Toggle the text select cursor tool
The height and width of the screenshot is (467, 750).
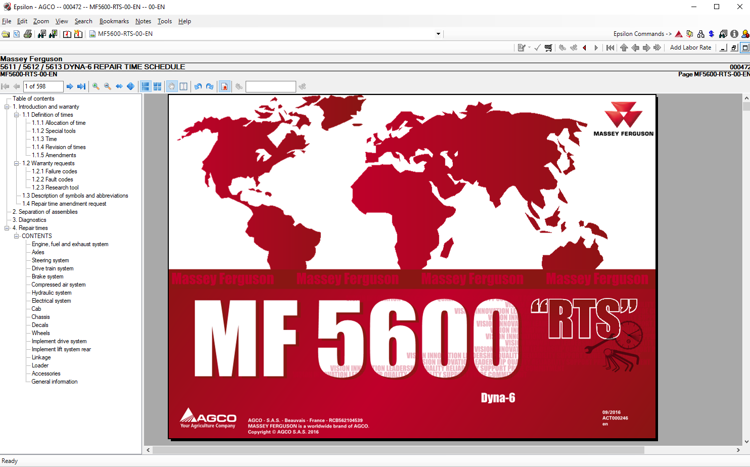pos(183,86)
